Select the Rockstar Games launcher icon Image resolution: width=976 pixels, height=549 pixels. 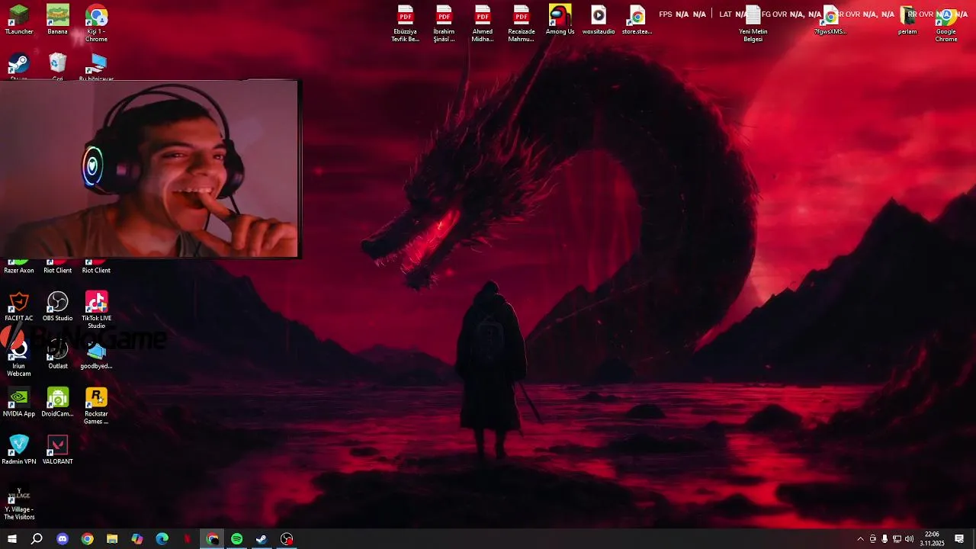96,406
